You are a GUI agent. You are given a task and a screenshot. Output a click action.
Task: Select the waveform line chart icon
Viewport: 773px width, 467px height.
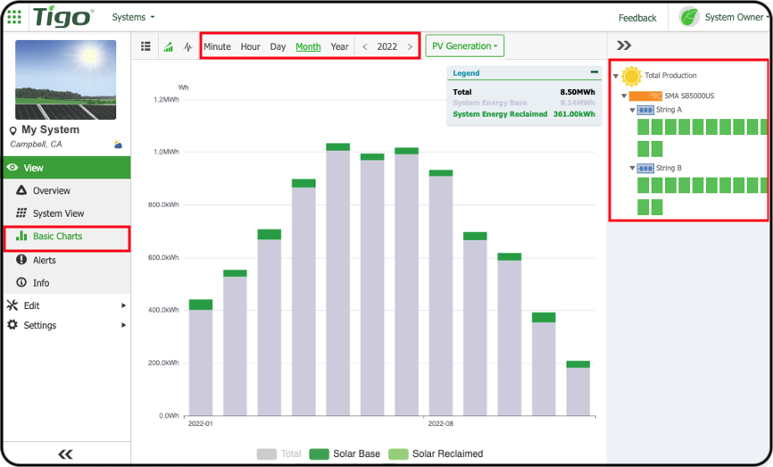(187, 46)
